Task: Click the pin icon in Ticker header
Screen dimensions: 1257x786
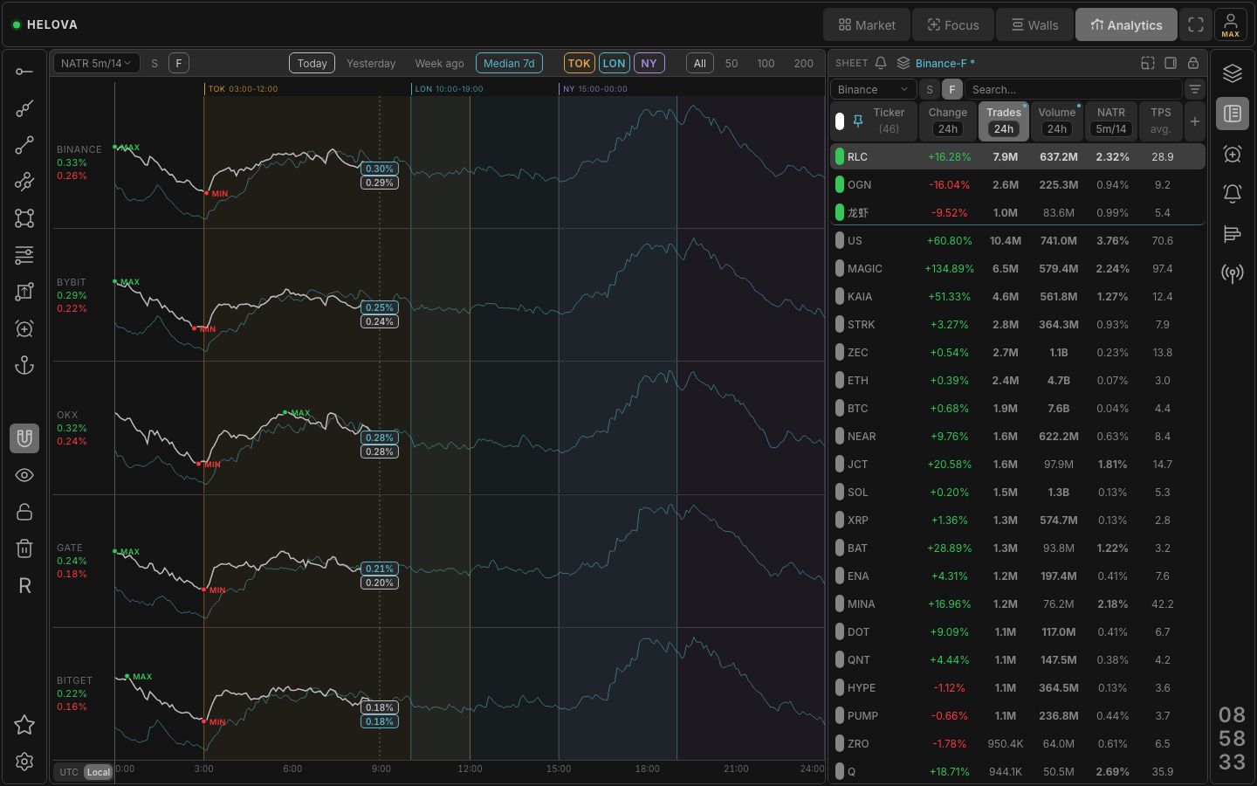Action: [x=858, y=121]
